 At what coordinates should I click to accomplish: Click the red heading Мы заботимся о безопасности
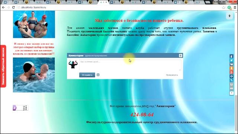point(139,20)
